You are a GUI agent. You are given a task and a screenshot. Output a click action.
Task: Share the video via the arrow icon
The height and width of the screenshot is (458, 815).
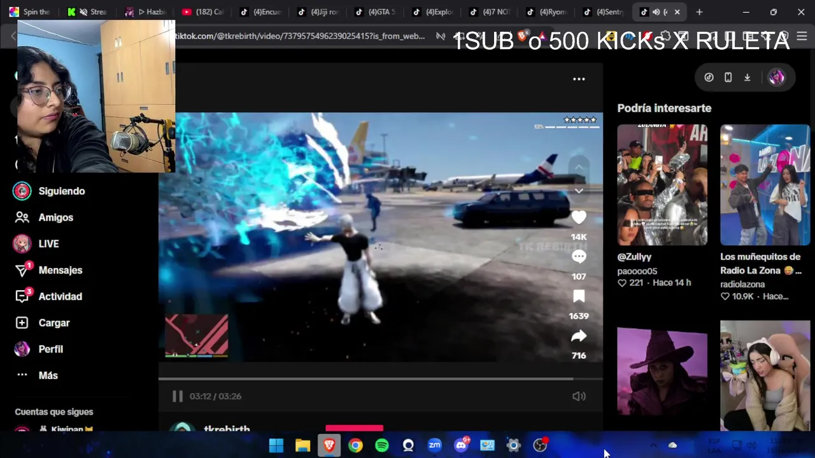pos(578,336)
